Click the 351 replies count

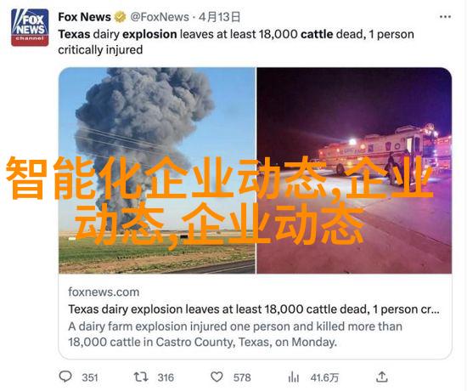(90, 377)
